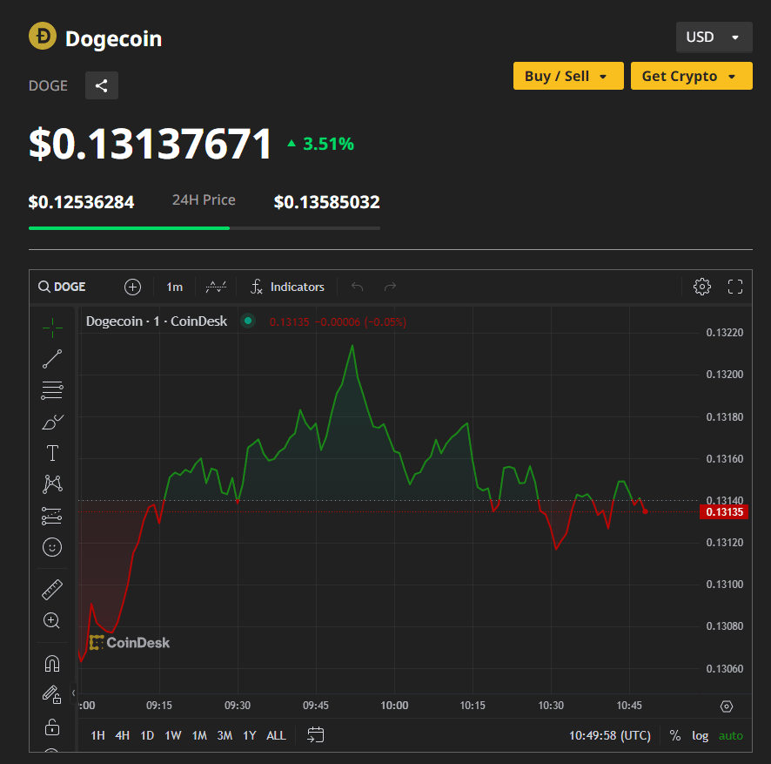Select the crosshair cursor tool

pyautogui.click(x=52, y=328)
